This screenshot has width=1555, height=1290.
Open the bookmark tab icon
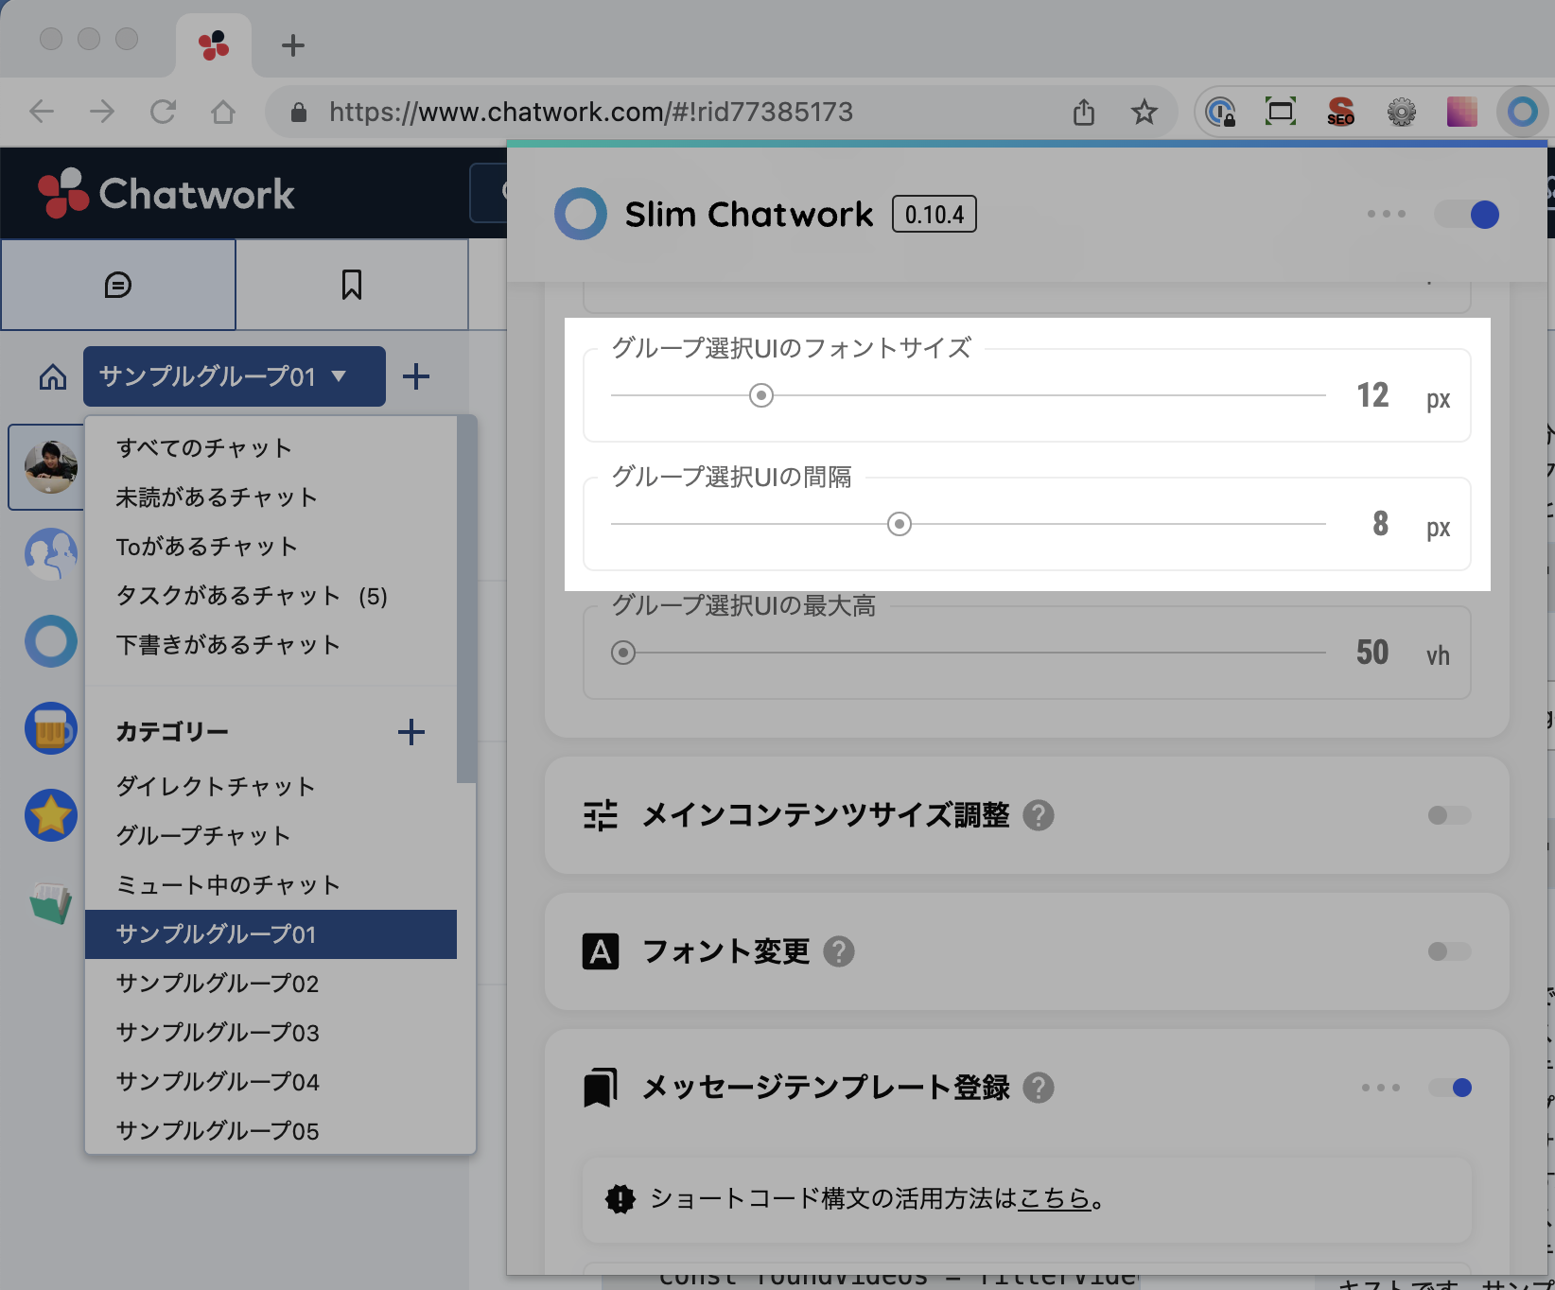click(x=352, y=285)
